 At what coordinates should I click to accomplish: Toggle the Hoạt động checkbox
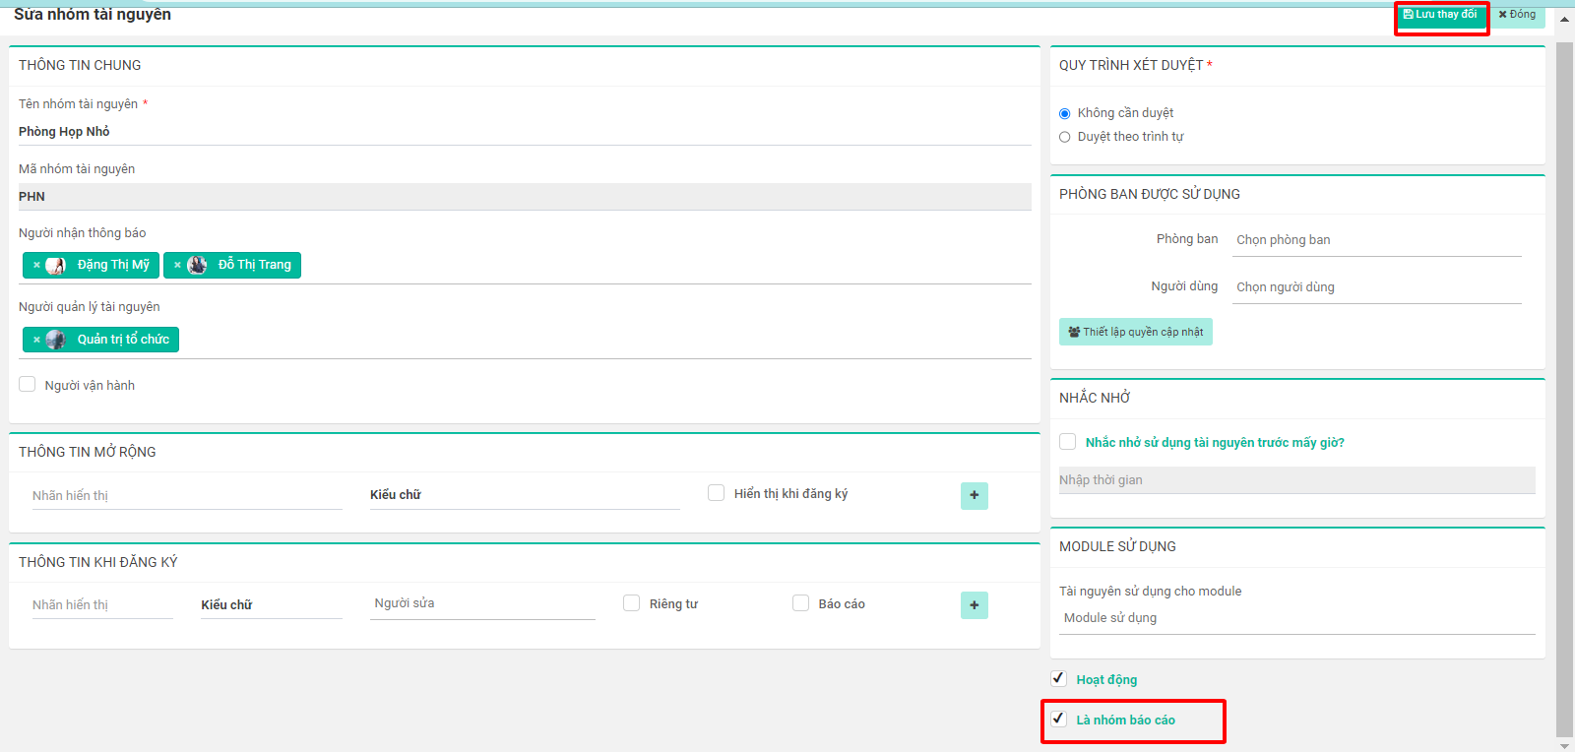[x=1058, y=678]
